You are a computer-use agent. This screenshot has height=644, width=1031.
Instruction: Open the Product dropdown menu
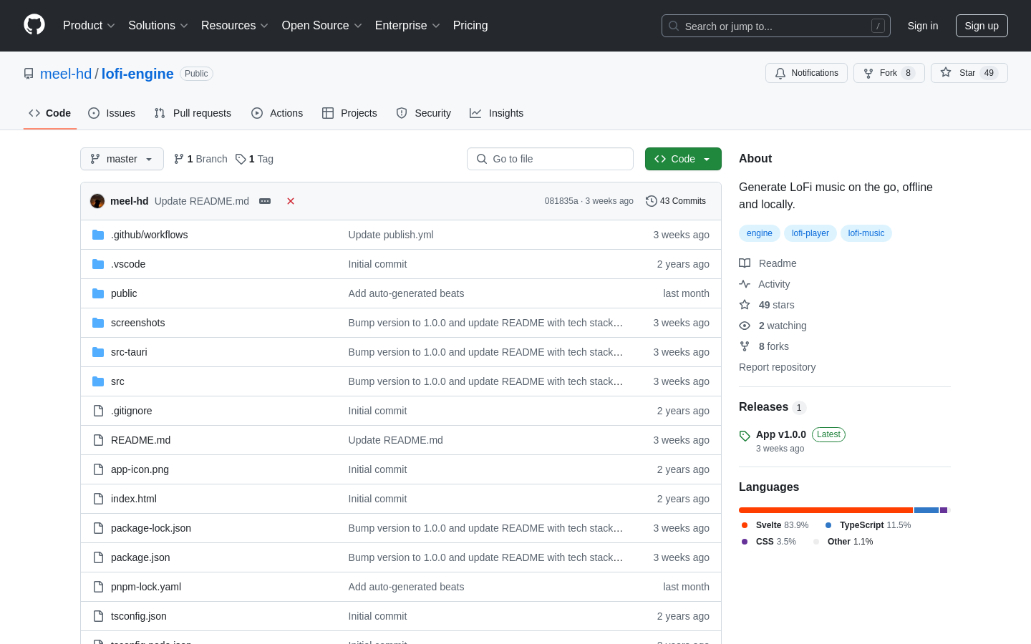point(89,26)
